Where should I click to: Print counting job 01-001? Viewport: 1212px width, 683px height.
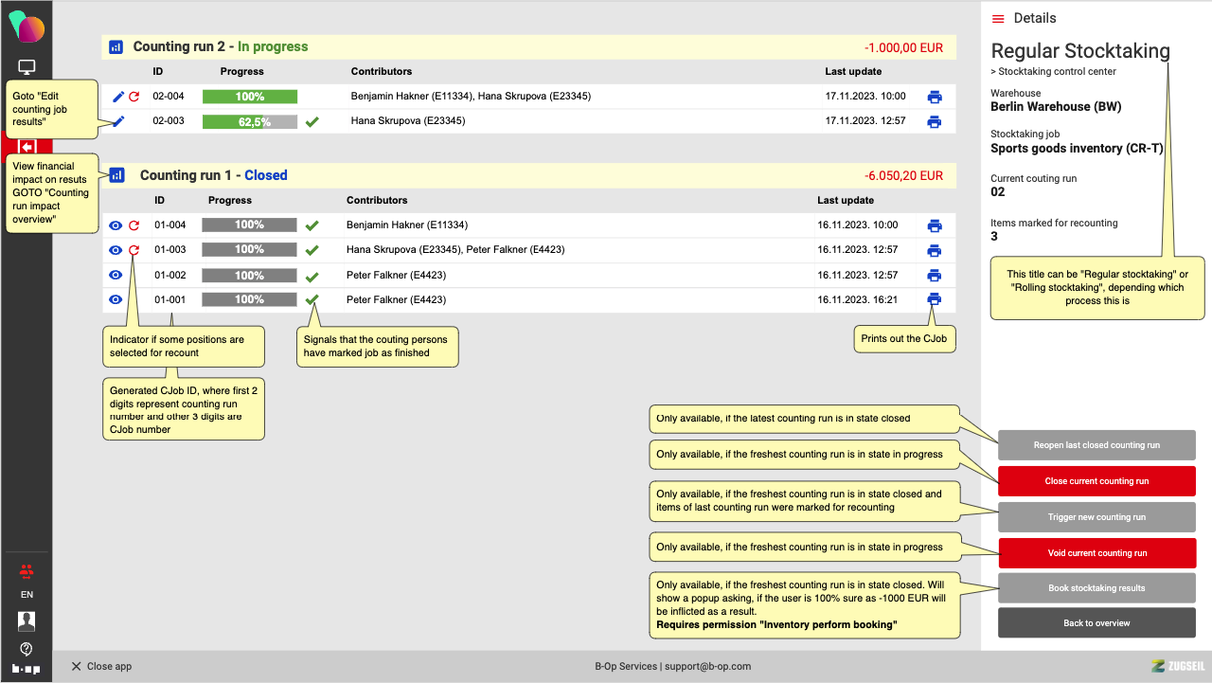[x=935, y=299]
